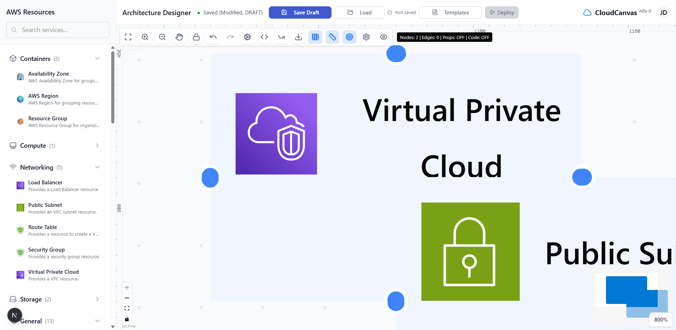Toggle canvas lock mode
The width and height of the screenshot is (676, 330).
pyautogui.click(x=196, y=37)
